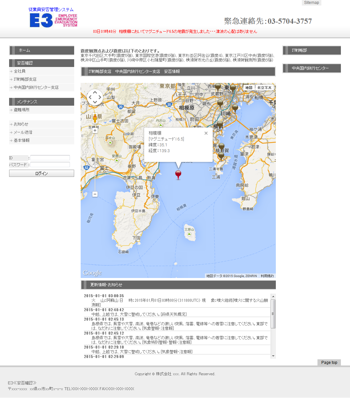Dismiss the 相模棚 info window

coord(206,133)
